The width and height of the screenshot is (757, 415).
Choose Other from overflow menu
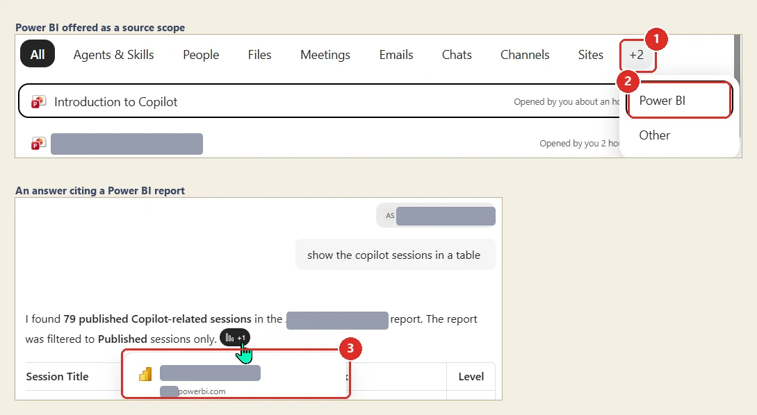click(654, 135)
